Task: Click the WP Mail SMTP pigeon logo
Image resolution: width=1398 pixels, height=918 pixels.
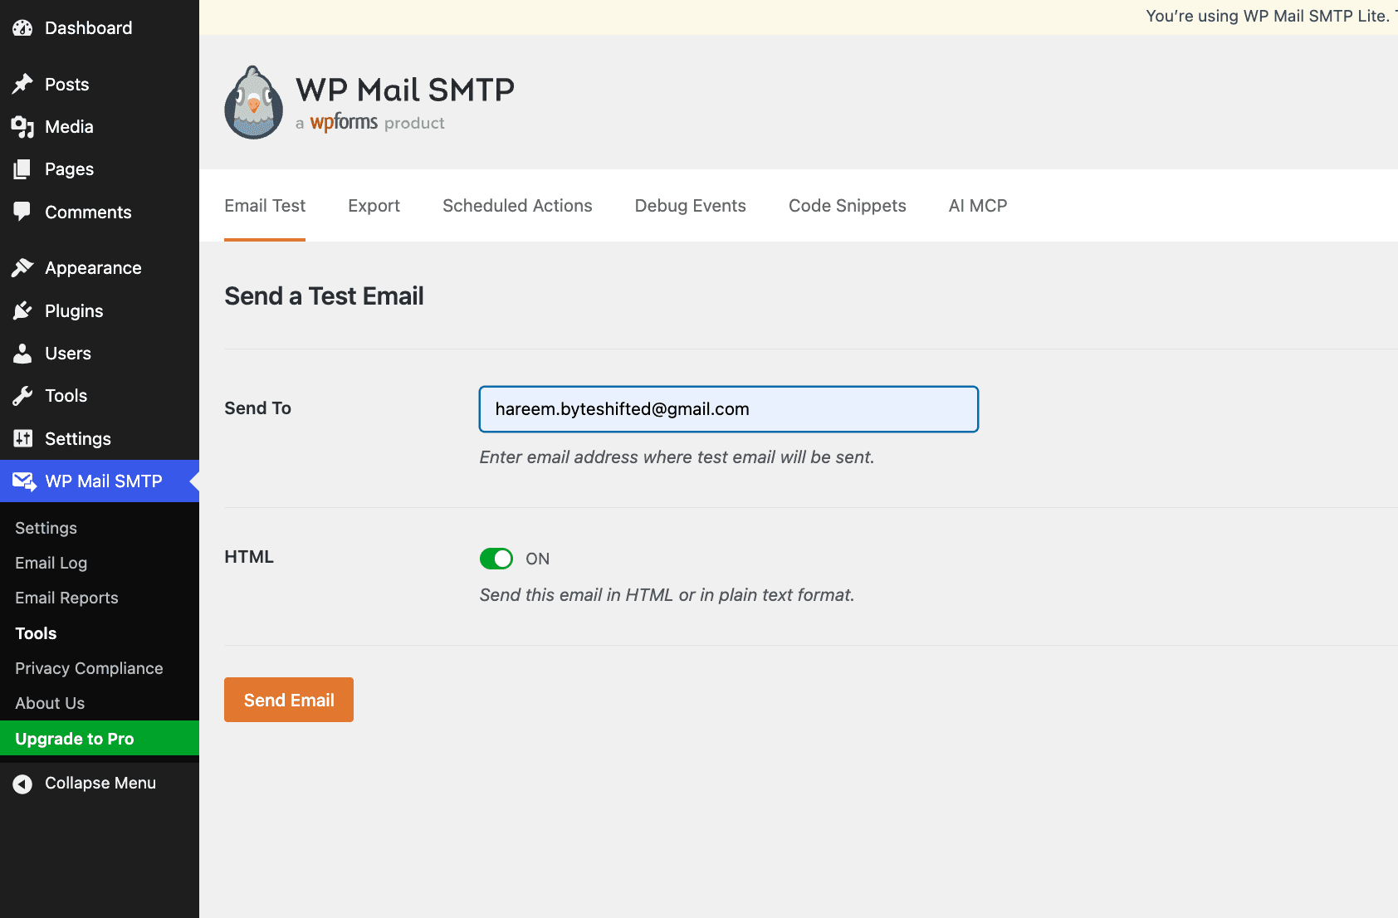Action: 253,102
